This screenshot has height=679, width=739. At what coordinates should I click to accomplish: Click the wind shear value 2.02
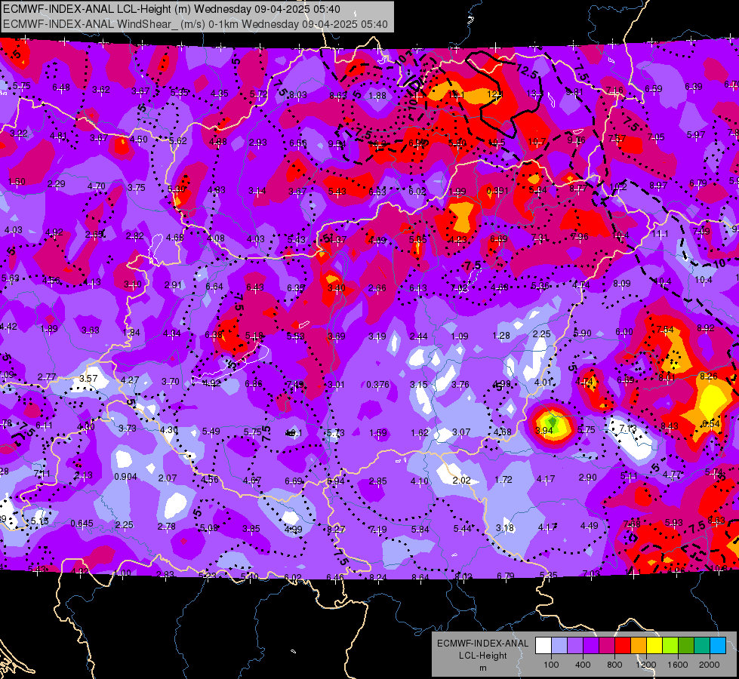[461, 481]
